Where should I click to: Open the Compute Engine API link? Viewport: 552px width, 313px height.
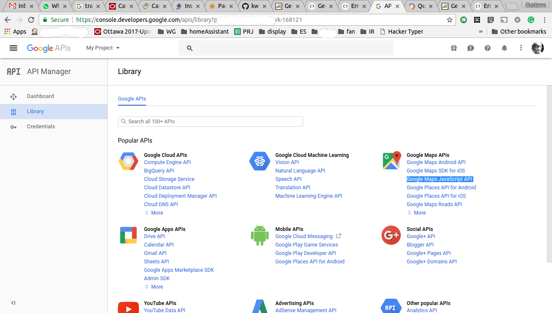[x=168, y=162]
